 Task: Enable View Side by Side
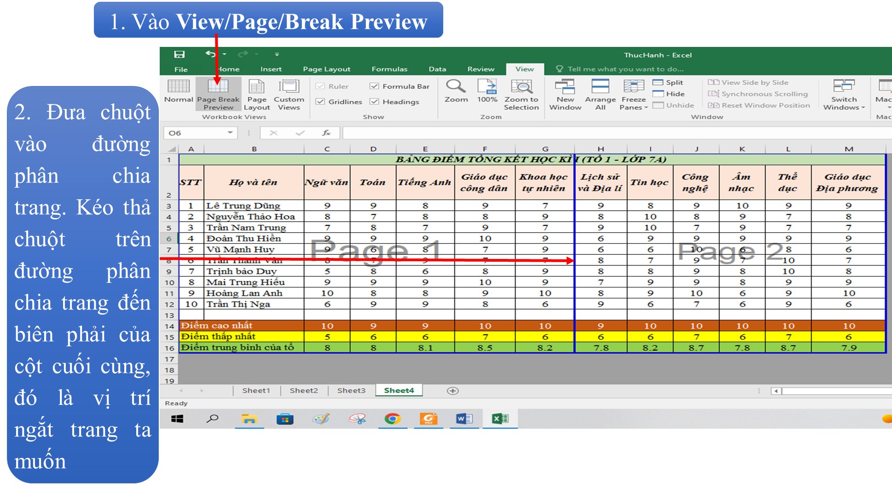(x=748, y=82)
